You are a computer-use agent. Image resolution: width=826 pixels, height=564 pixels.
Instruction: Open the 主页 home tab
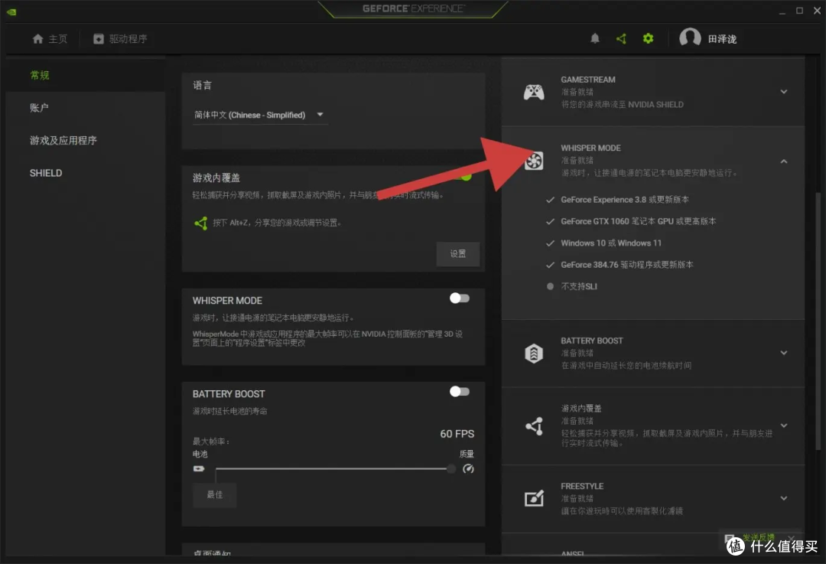[50, 38]
